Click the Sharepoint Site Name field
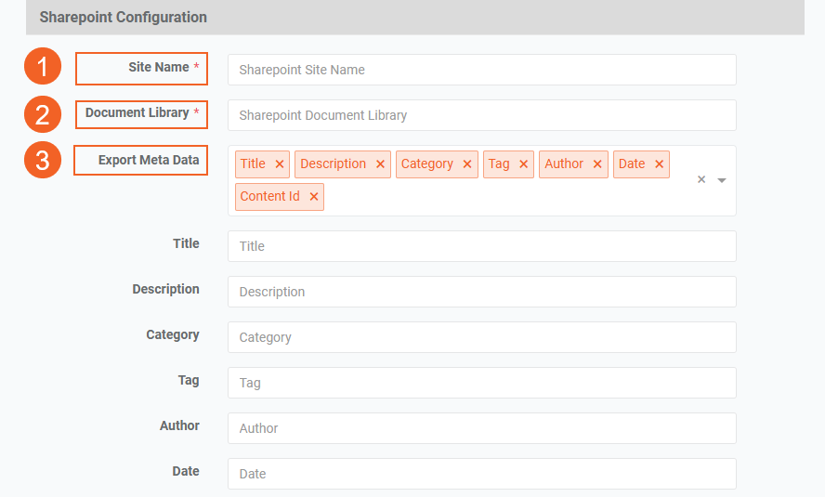This screenshot has width=825, height=497. (x=481, y=70)
